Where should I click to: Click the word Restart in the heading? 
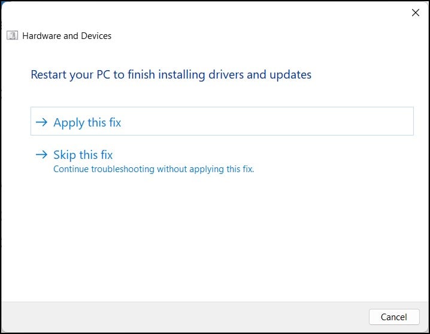coord(49,74)
